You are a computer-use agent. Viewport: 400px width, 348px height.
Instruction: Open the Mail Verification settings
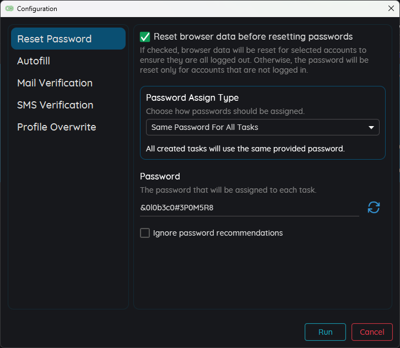pyautogui.click(x=55, y=83)
